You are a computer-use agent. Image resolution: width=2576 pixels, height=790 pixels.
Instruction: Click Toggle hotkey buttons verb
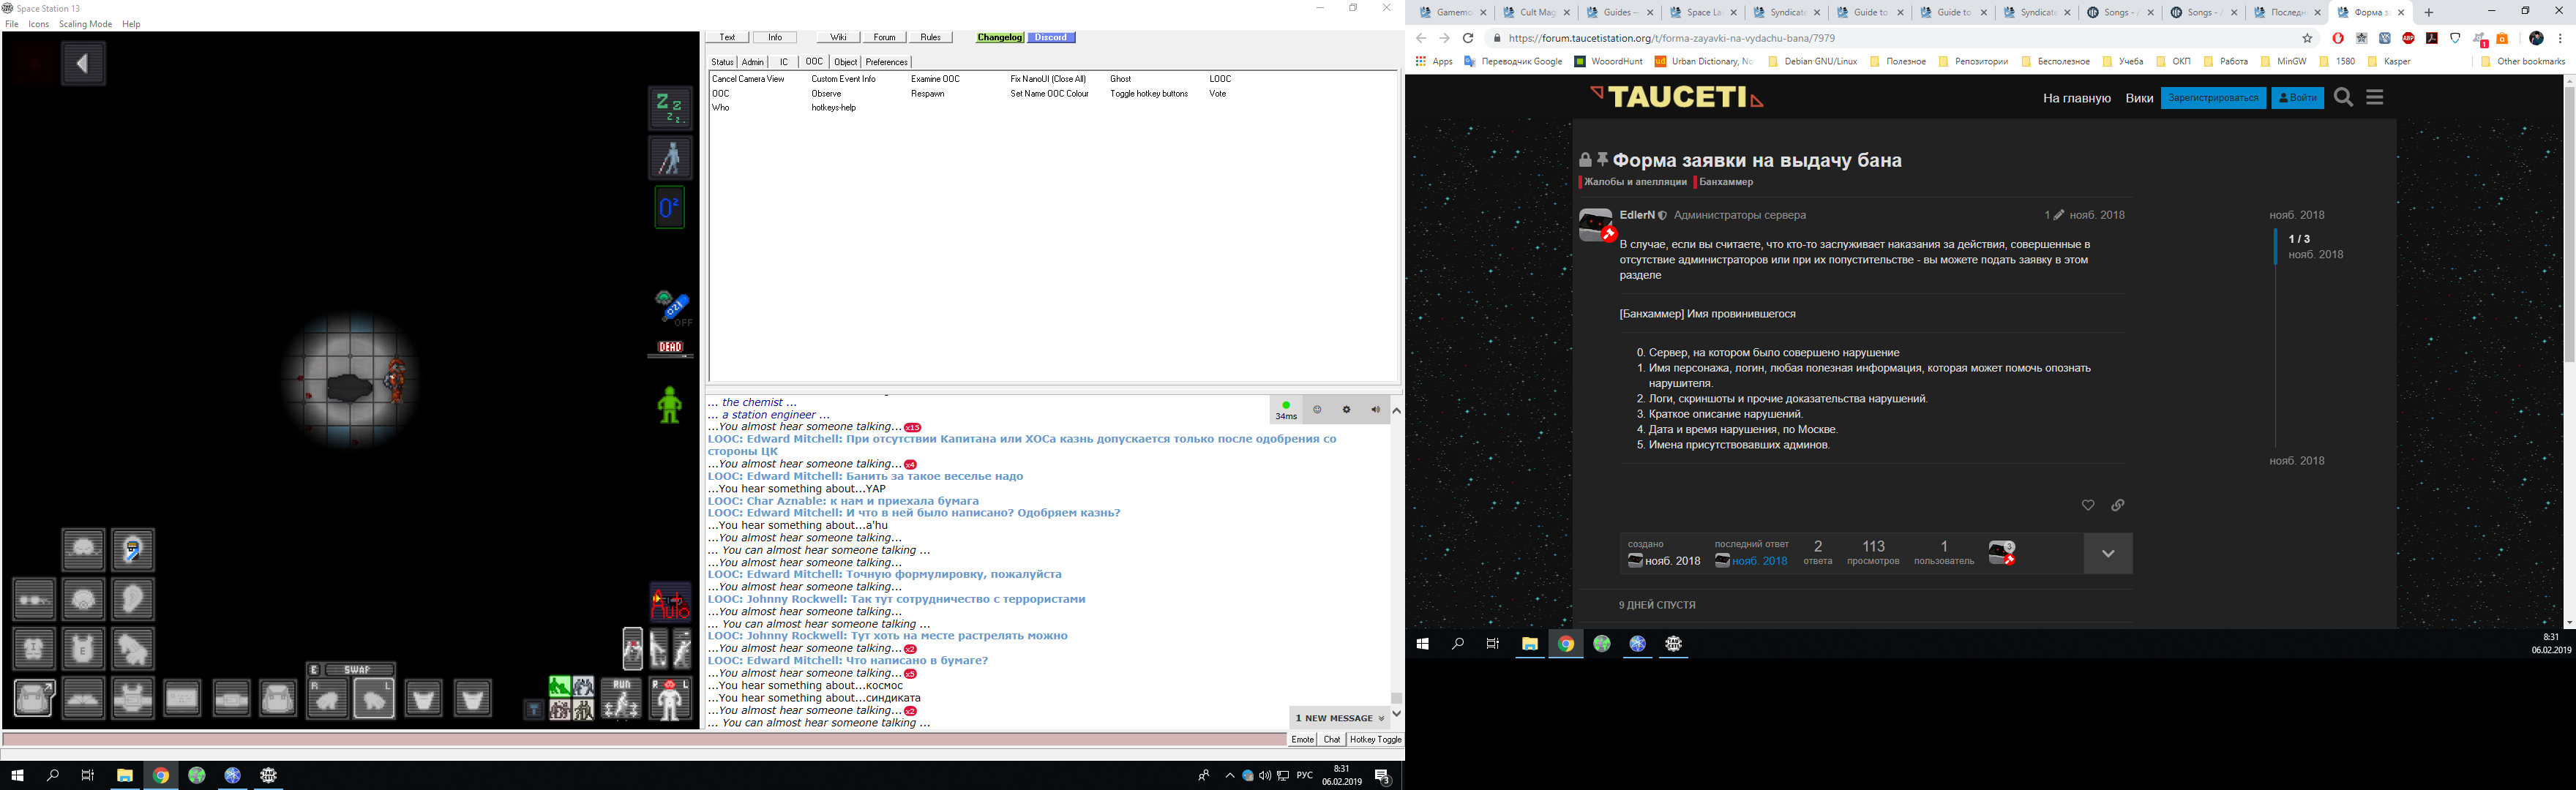click(1149, 94)
